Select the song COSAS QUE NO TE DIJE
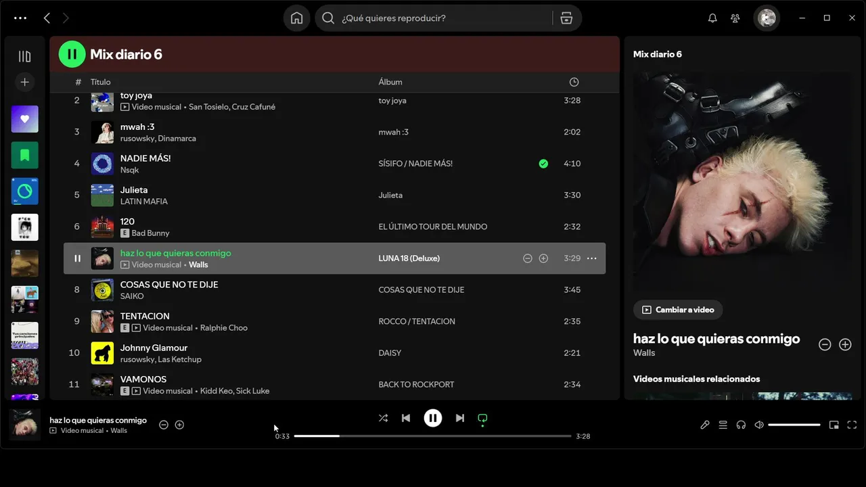 coord(169,285)
